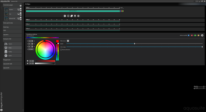Open RGBpx 1 settings gear in toolbar
This screenshot has height=112, width=206.
click(78, 16)
